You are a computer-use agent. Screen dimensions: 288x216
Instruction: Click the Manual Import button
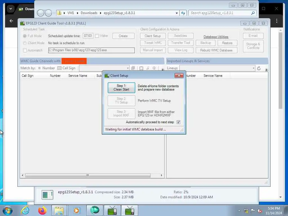coord(153,50)
